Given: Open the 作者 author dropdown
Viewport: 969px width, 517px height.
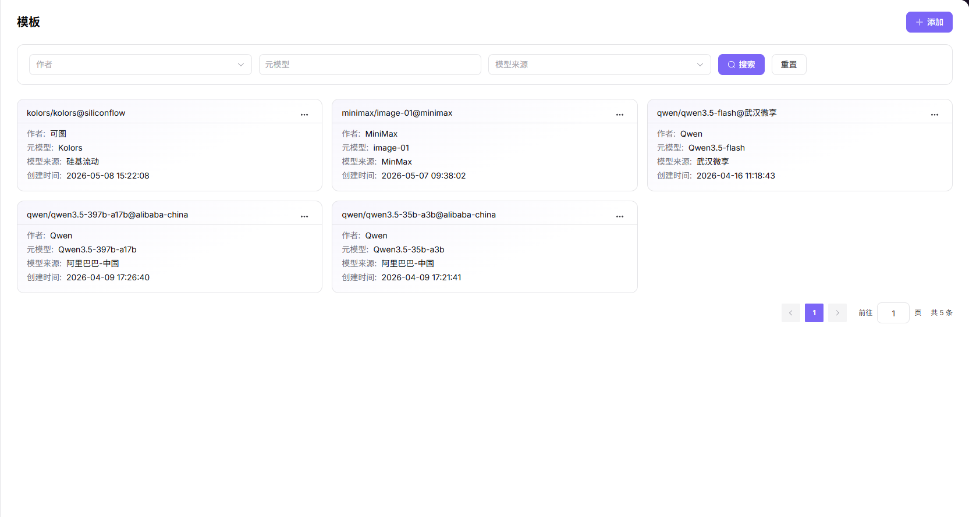Looking at the screenshot, I should [140, 65].
